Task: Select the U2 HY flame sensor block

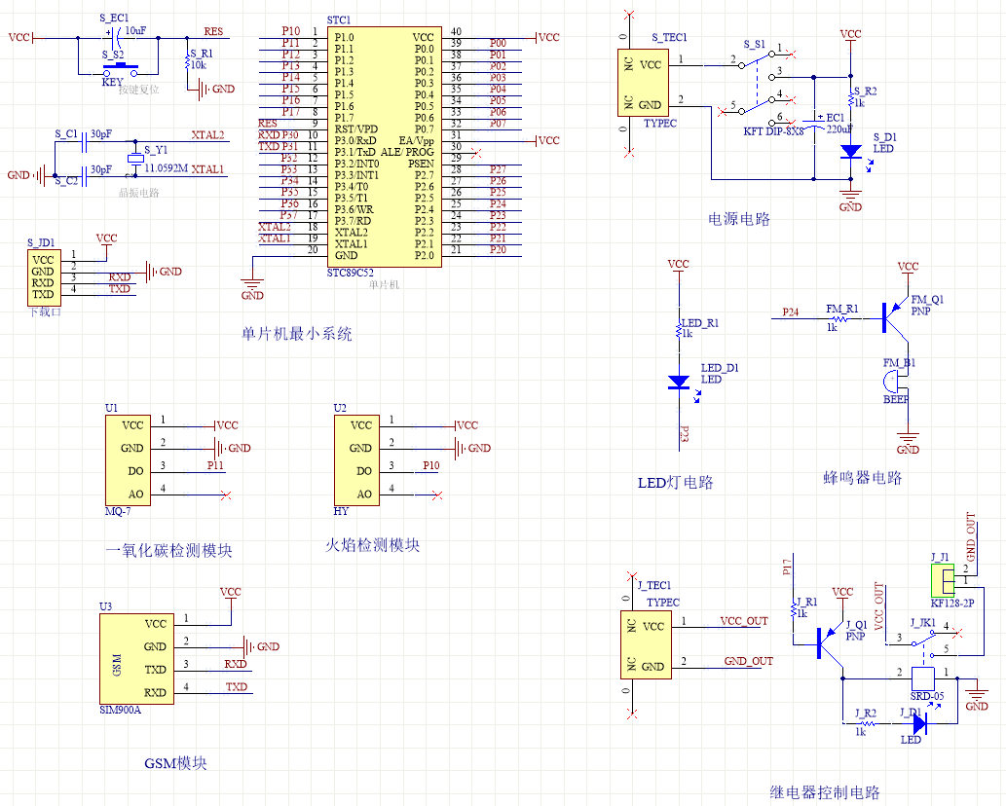Action: [356, 460]
